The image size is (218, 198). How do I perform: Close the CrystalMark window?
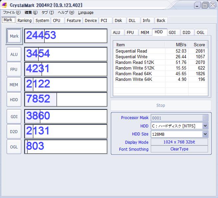pos(213,5)
